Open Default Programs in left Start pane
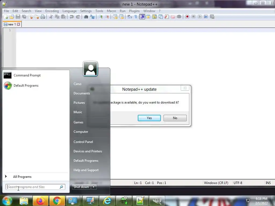The image size is (275, 206). tap(36, 86)
